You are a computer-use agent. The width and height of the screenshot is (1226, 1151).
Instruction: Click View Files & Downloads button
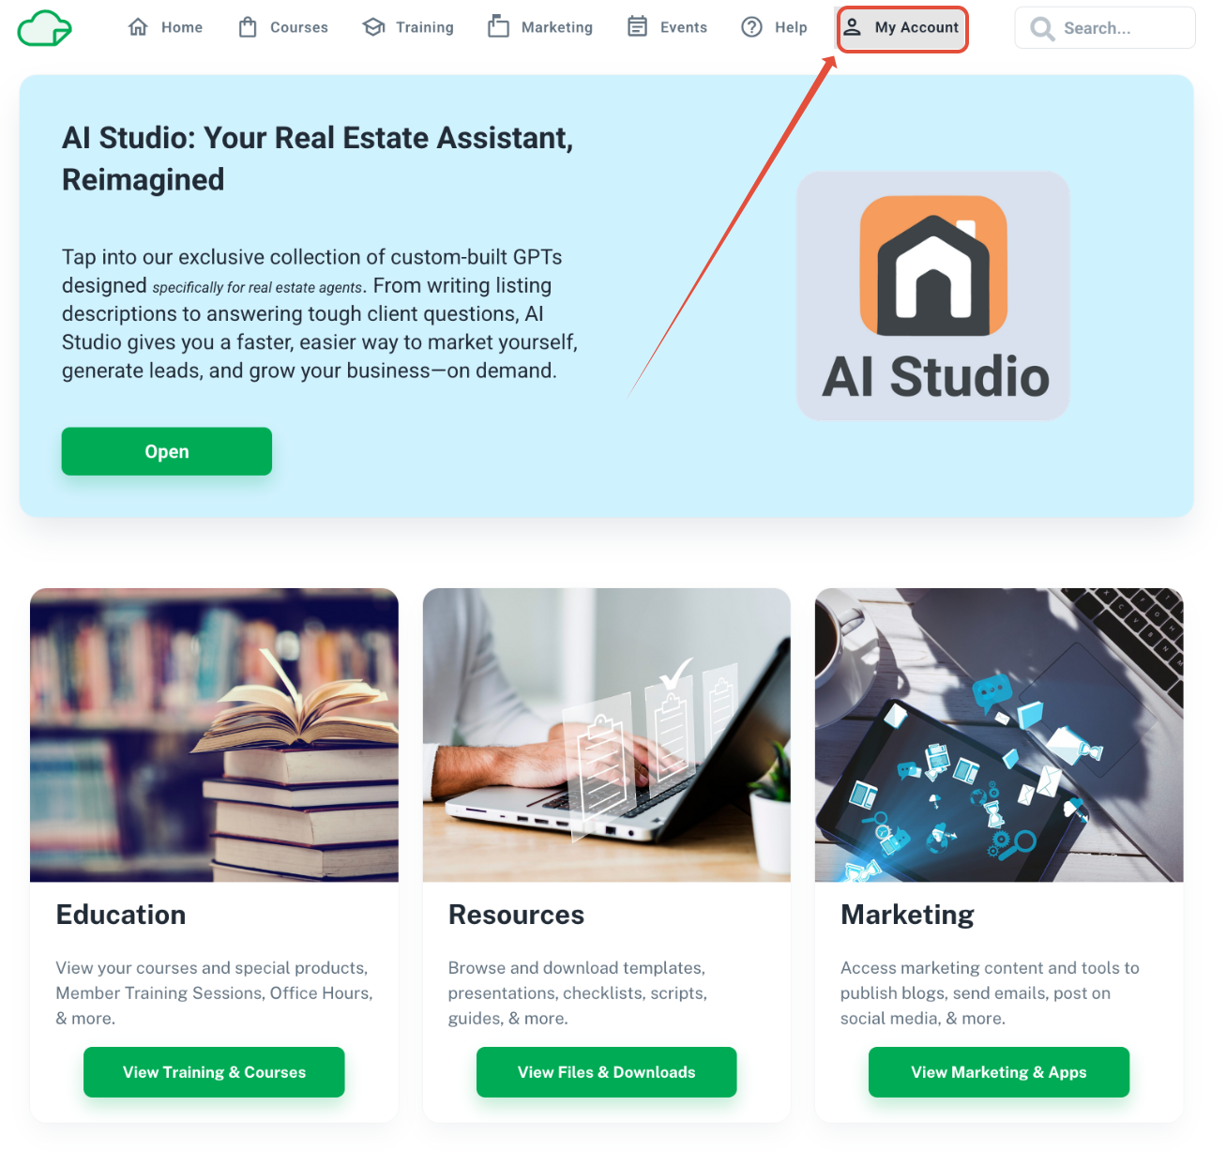tap(607, 1072)
